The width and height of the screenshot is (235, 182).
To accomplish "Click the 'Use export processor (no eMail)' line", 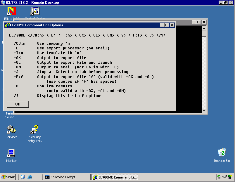I will [x=73, y=48].
